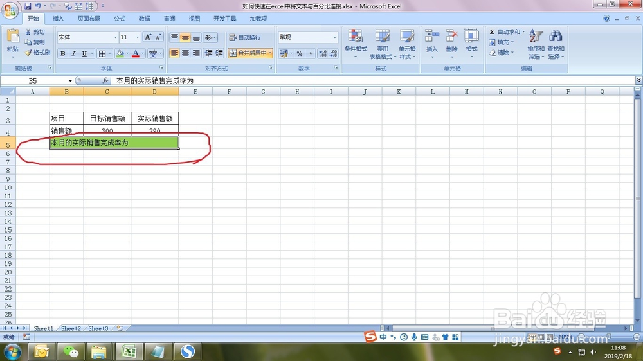Click the Paste clipboard icon
This screenshot has width=643, height=361.
tap(13, 37)
